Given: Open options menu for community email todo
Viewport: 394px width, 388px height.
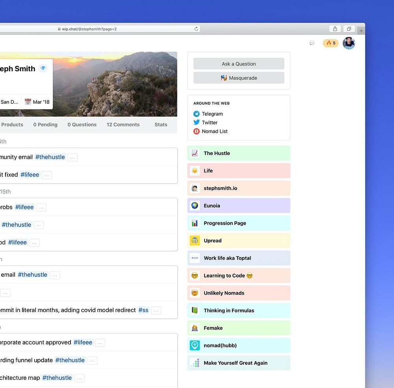Looking at the screenshot, I should coord(72,158).
